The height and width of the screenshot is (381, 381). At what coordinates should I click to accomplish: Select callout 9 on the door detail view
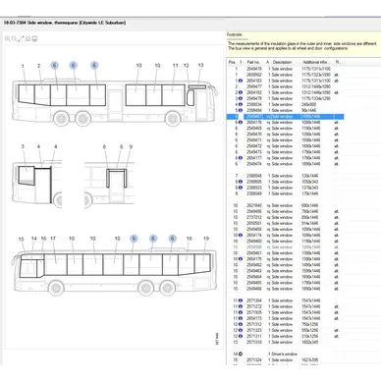tap(131, 147)
